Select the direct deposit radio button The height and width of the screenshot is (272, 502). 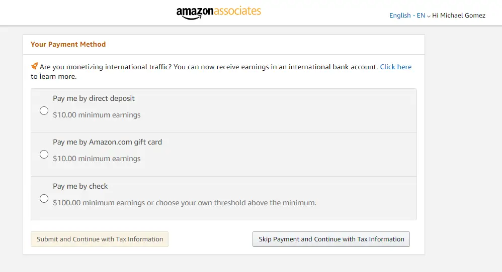[44, 111]
